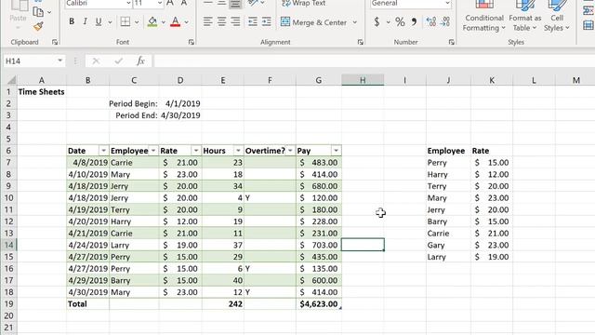Click Select All corner triangle
Viewport: 595px width, 335px height.
[x=11, y=80]
